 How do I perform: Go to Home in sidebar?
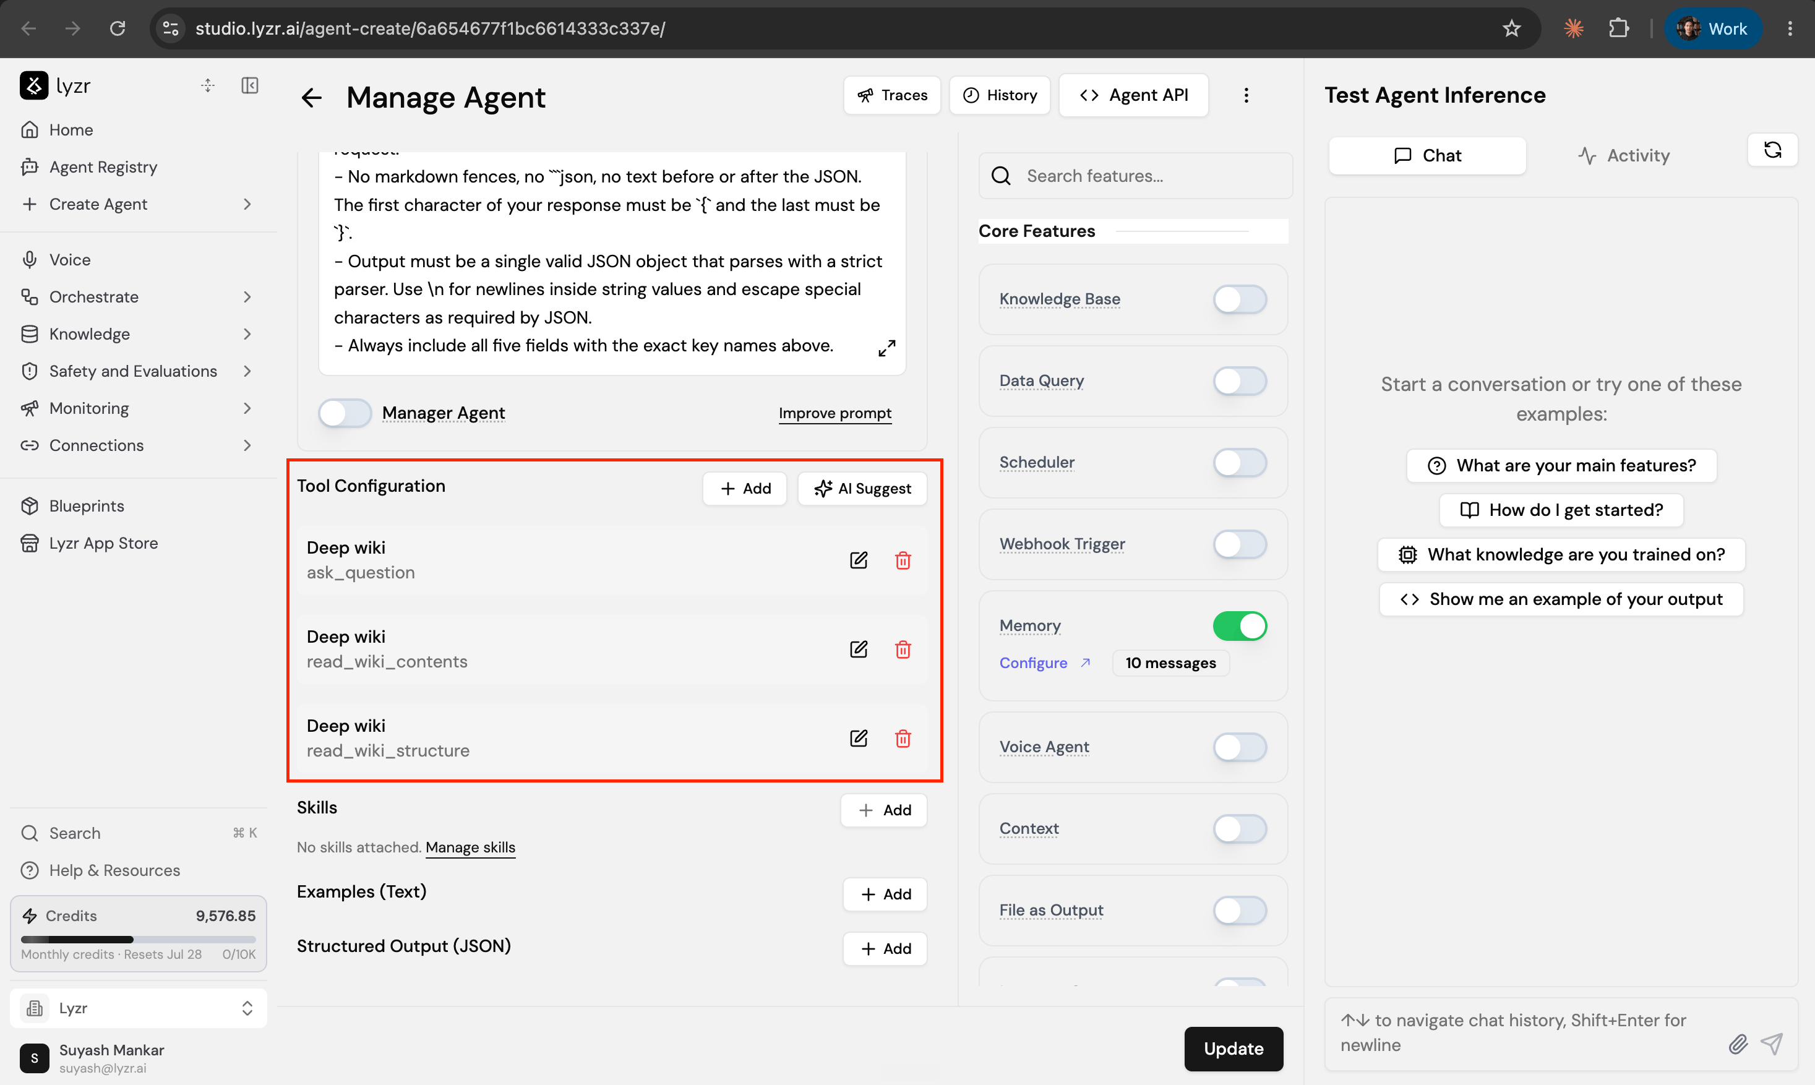coord(71,129)
